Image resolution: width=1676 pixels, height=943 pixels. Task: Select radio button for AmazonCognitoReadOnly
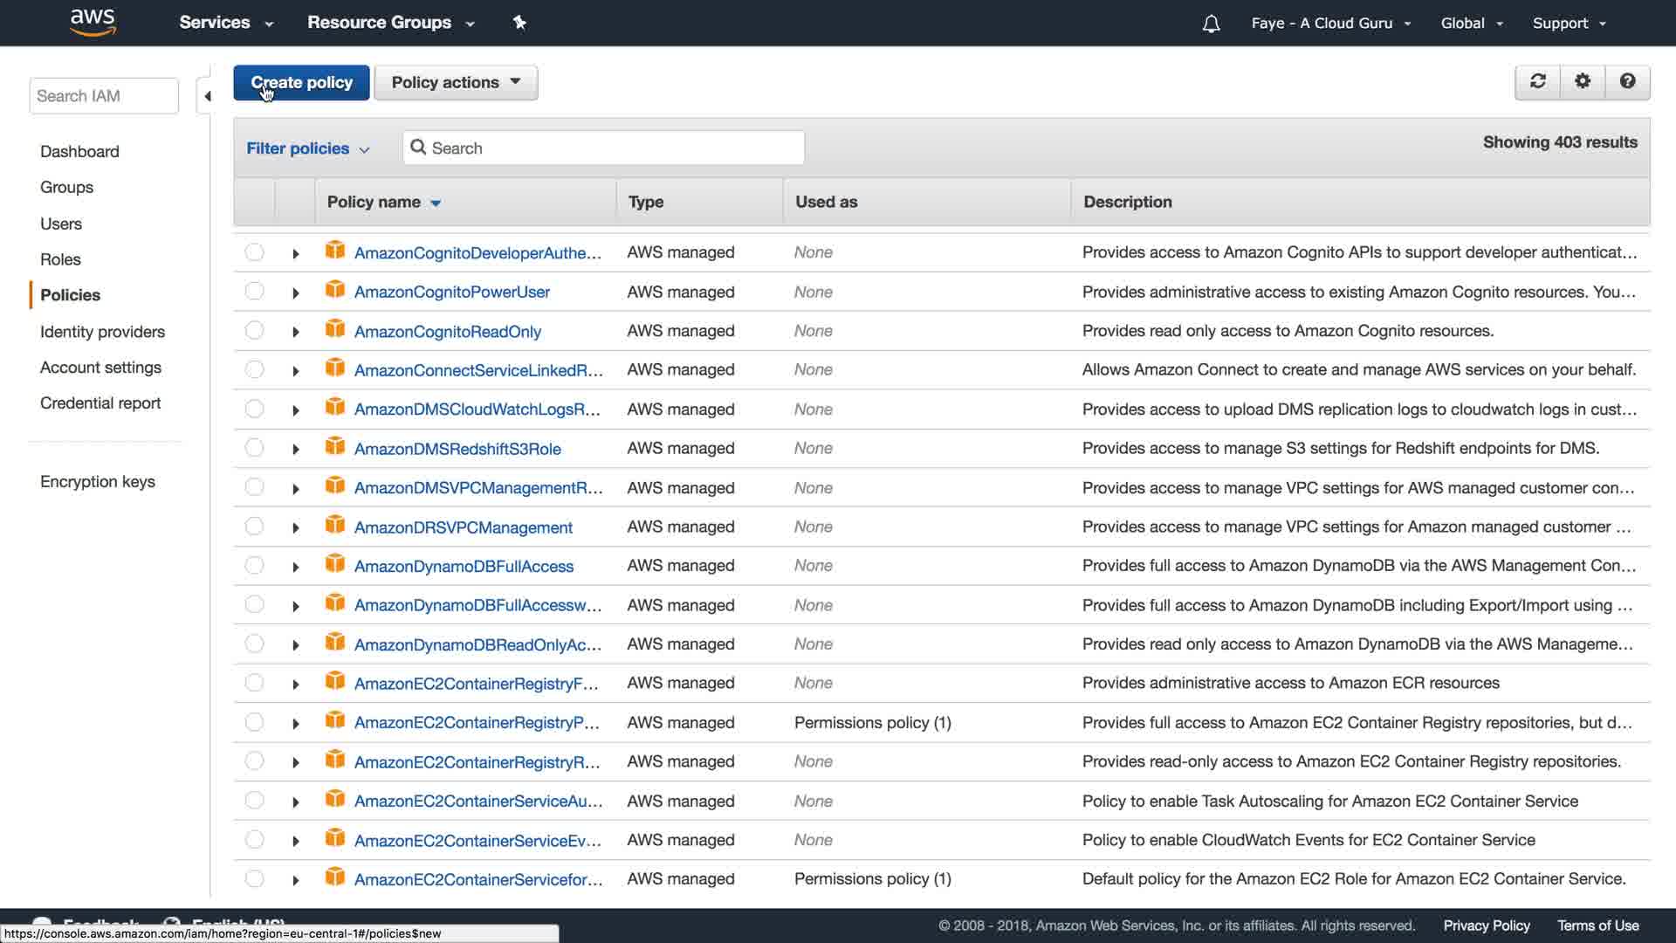pyautogui.click(x=254, y=330)
